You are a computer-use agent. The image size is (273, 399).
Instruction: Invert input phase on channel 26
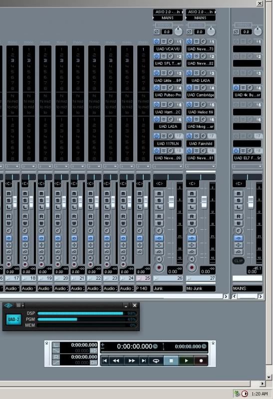coord(157,32)
